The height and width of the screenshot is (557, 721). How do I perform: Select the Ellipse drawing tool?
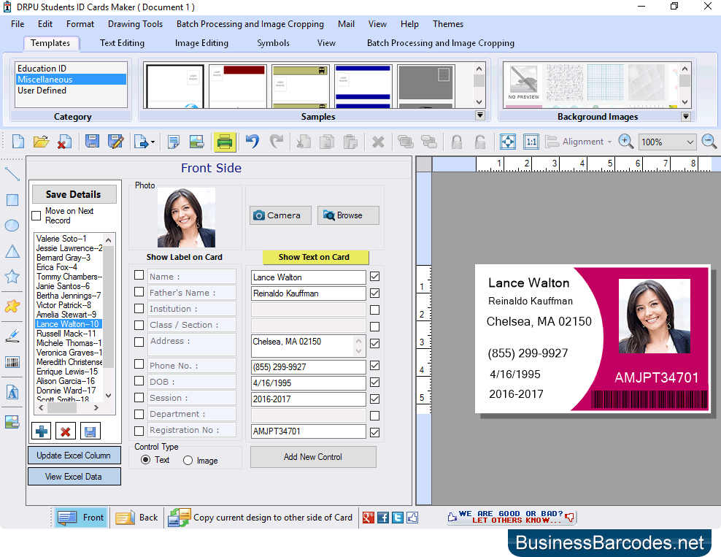(x=12, y=226)
